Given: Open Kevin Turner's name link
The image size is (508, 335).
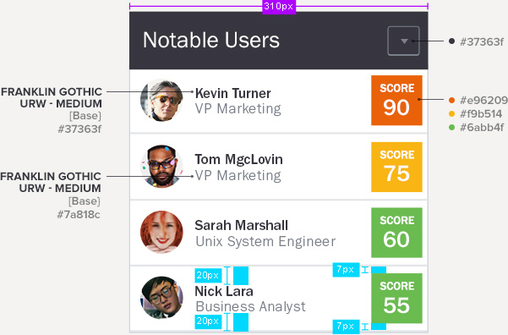Looking at the screenshot, I should tap(232, 93).
